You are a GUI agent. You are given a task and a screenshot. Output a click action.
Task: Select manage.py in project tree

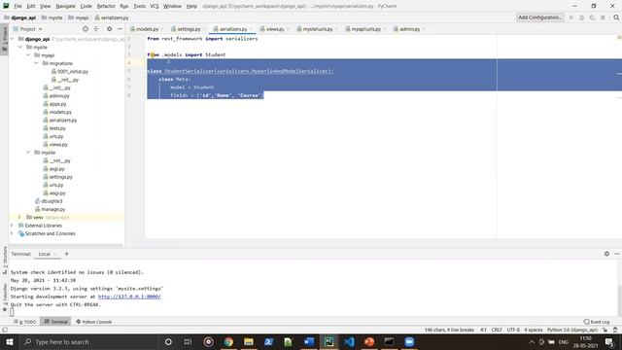(x=52, y=209)
